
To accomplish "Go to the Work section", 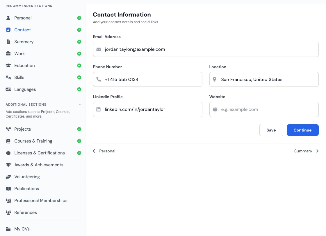I will 43,53.
